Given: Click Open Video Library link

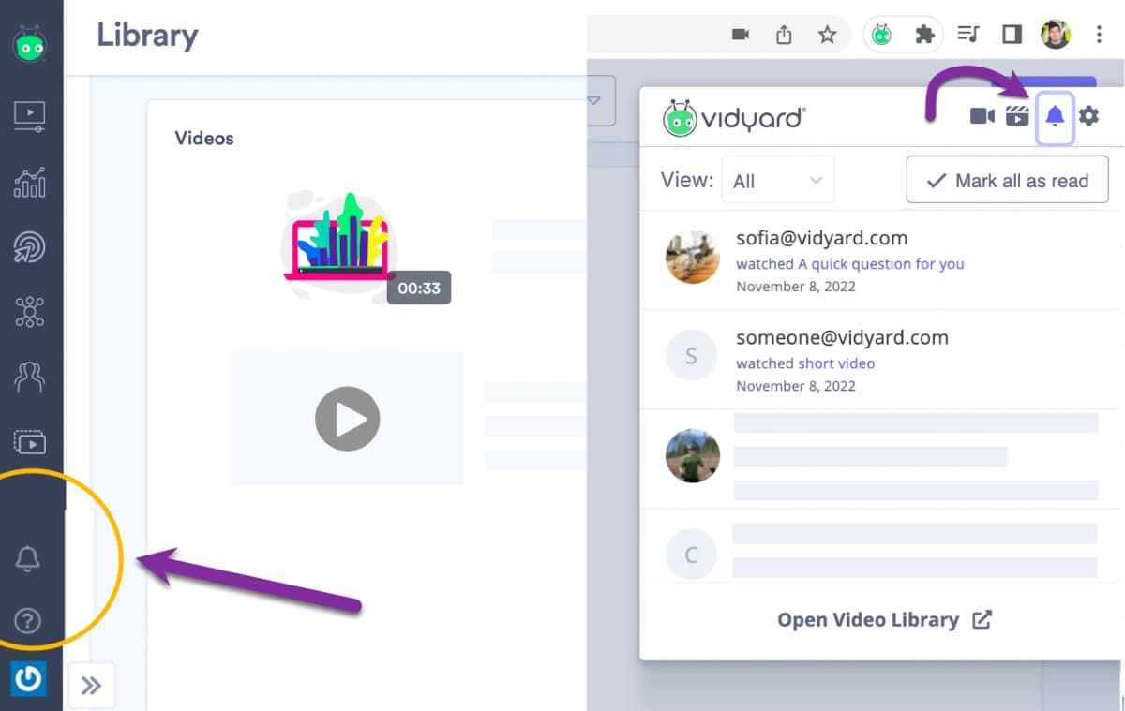Looking at the screenshot, I should 884,620.
